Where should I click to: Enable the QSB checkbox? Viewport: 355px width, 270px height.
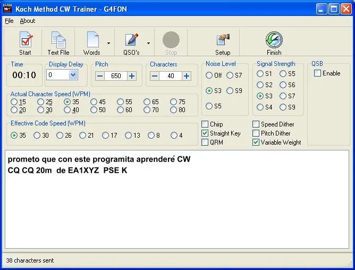tap(317, 73)
